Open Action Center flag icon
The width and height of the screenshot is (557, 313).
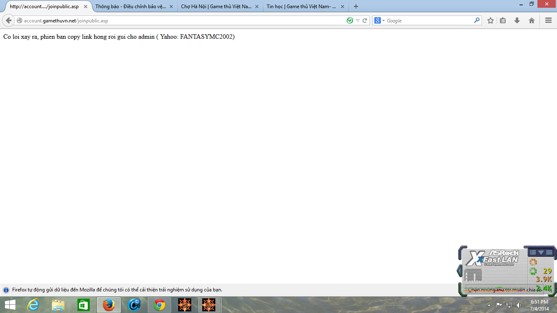(x=499, y=305)
